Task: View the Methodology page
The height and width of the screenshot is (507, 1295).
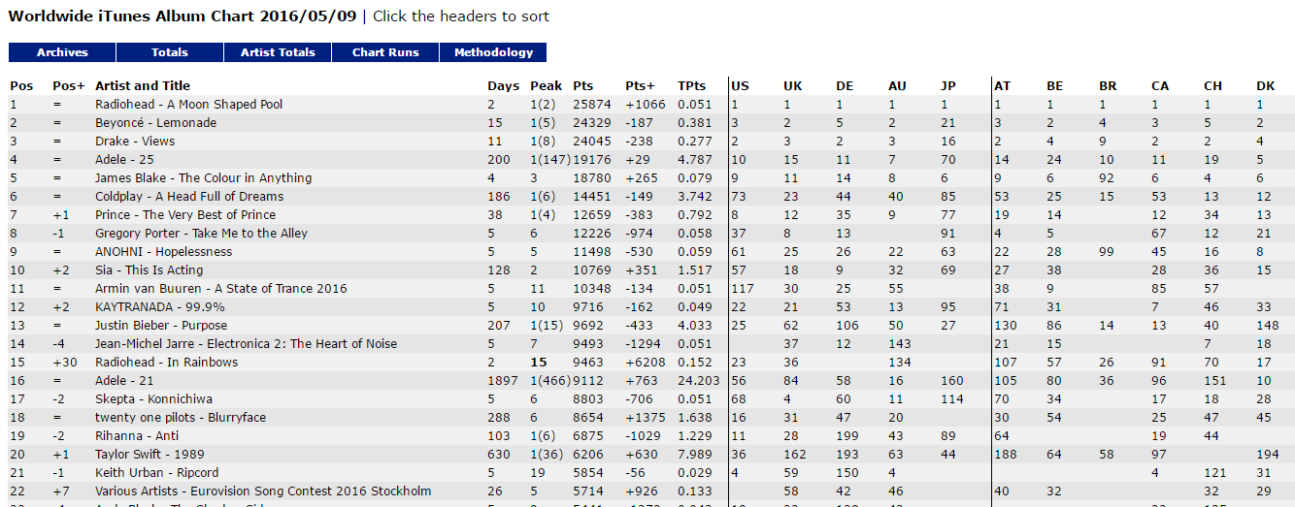Action: [x=493, y=52]
